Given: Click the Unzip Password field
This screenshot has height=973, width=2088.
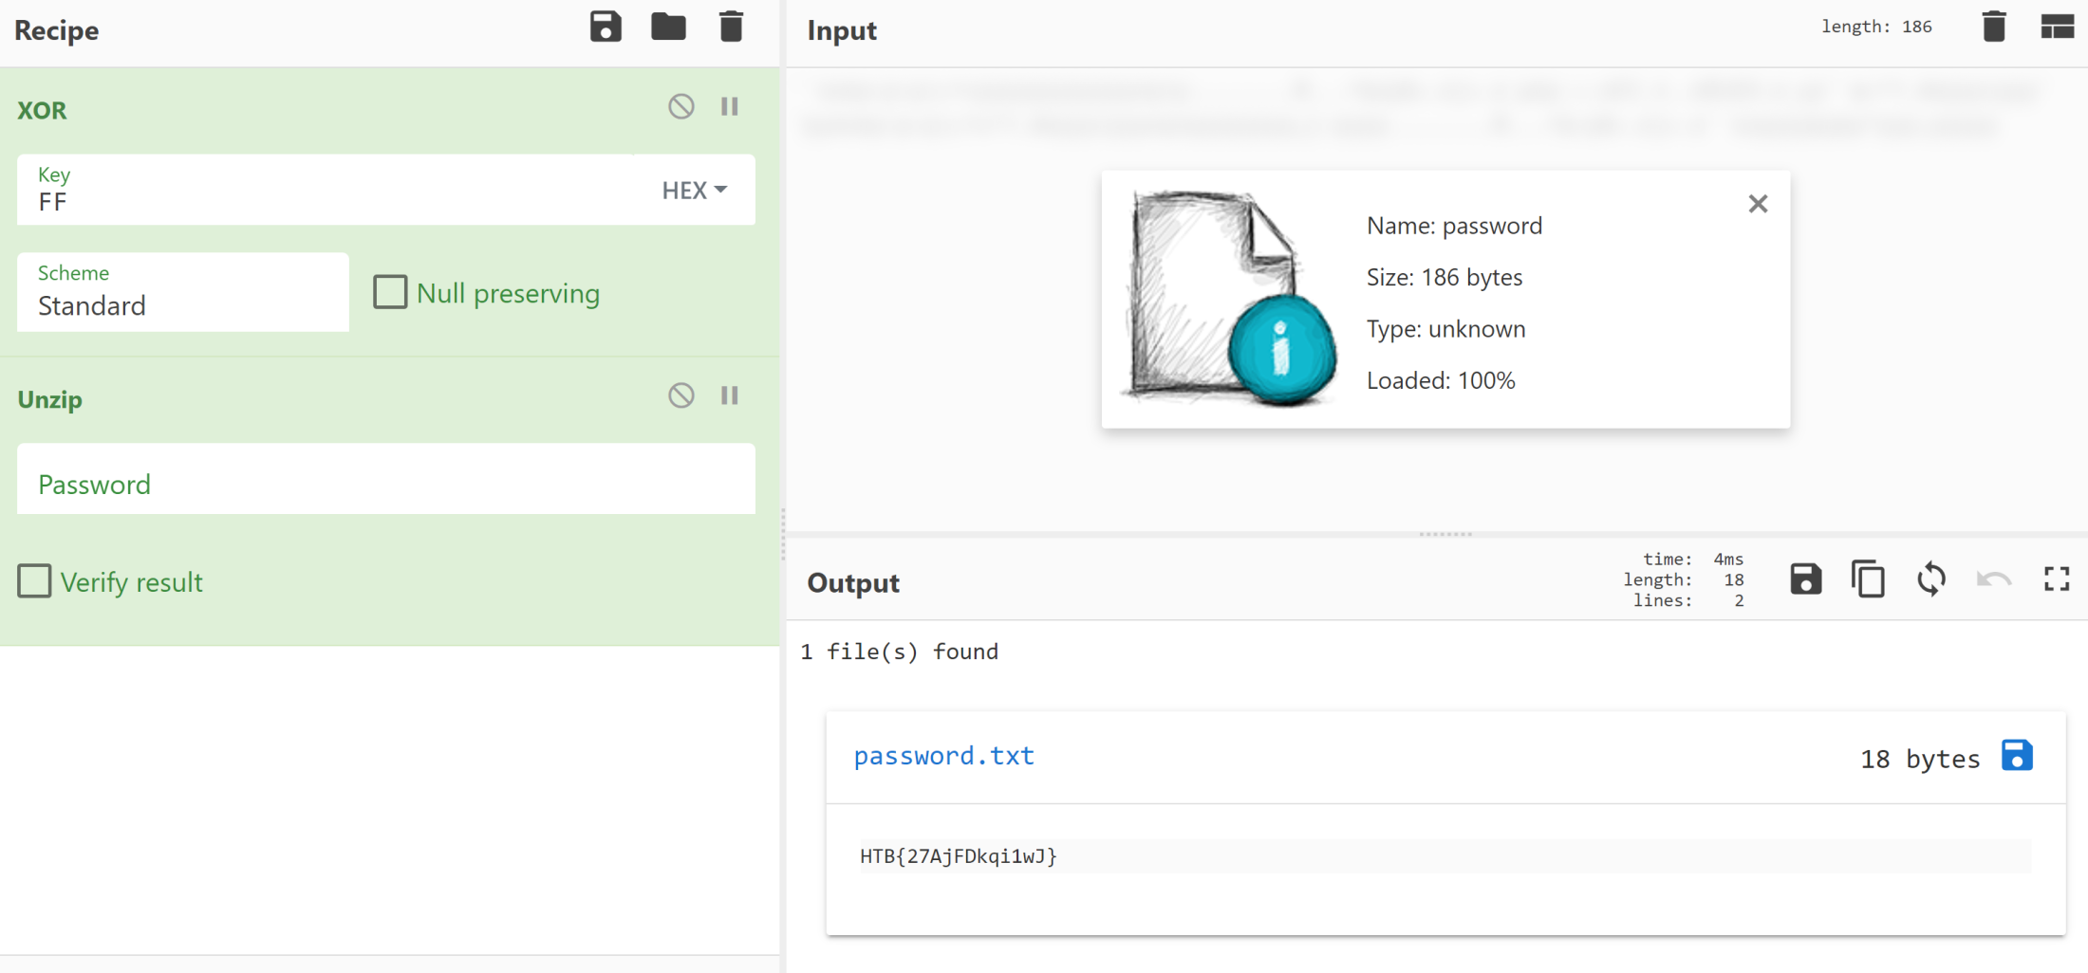Looking at the screenshot, I should tap(385, 485).
